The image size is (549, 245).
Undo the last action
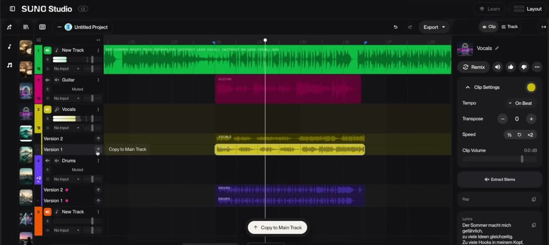click(395, 27)
